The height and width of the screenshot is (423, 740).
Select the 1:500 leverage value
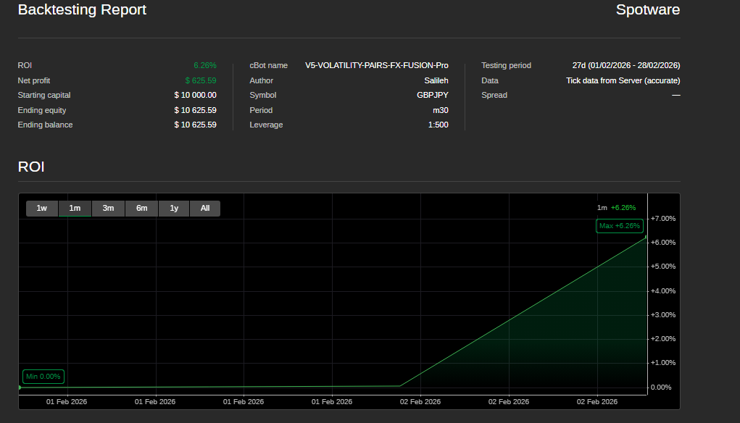pyautogui.click(x=439, y=125)
